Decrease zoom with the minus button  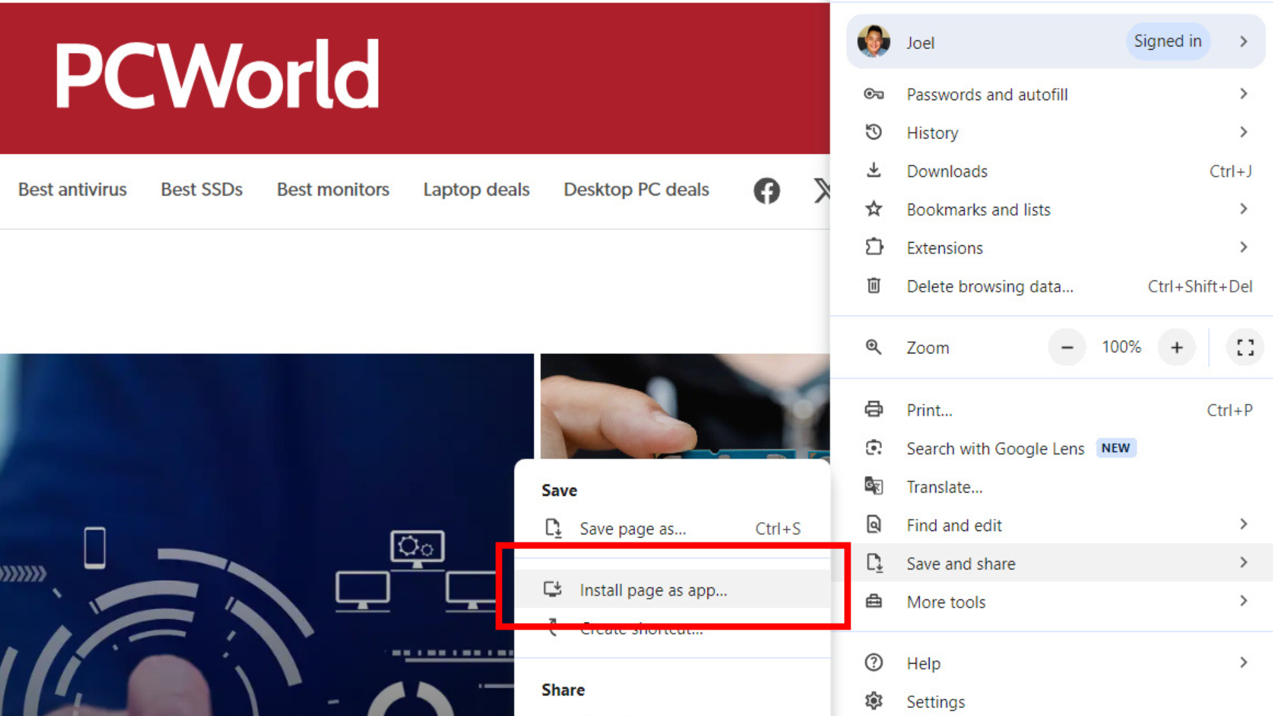click(1067, 347)
